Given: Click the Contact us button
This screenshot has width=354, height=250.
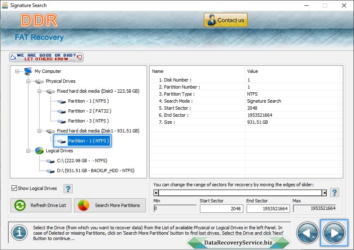Looking at the screenshot, I should (226, 20).
